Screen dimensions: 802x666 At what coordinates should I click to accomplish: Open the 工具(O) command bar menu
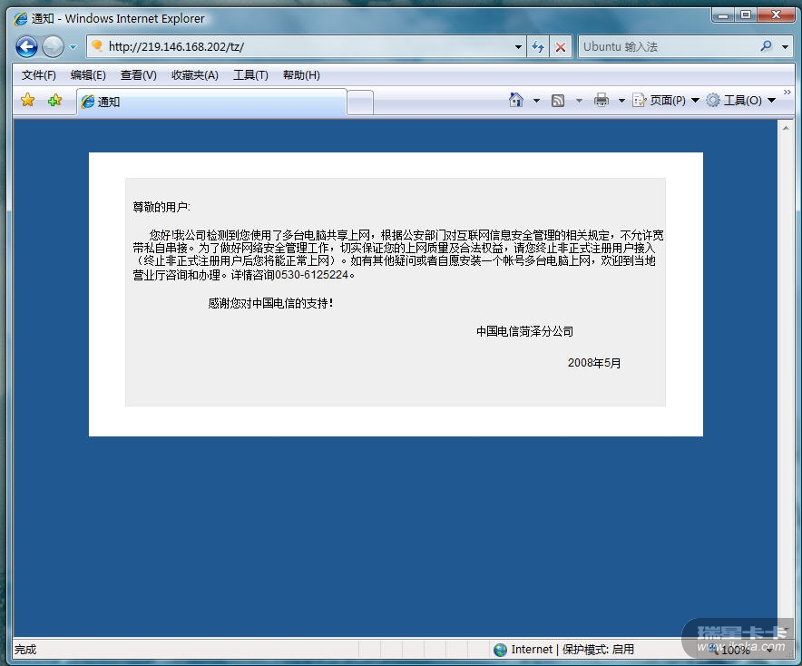tap(740, 100)
